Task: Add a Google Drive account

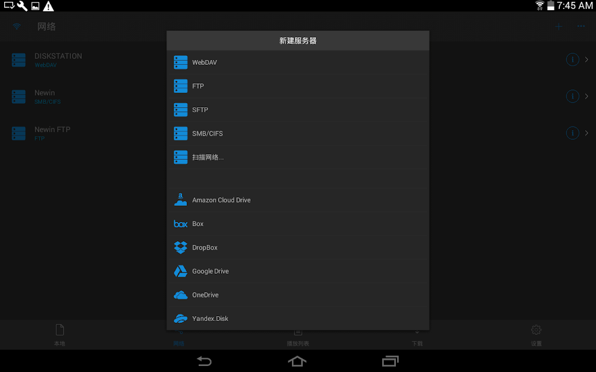Action: pyautogui.click(x=297, y=271)
